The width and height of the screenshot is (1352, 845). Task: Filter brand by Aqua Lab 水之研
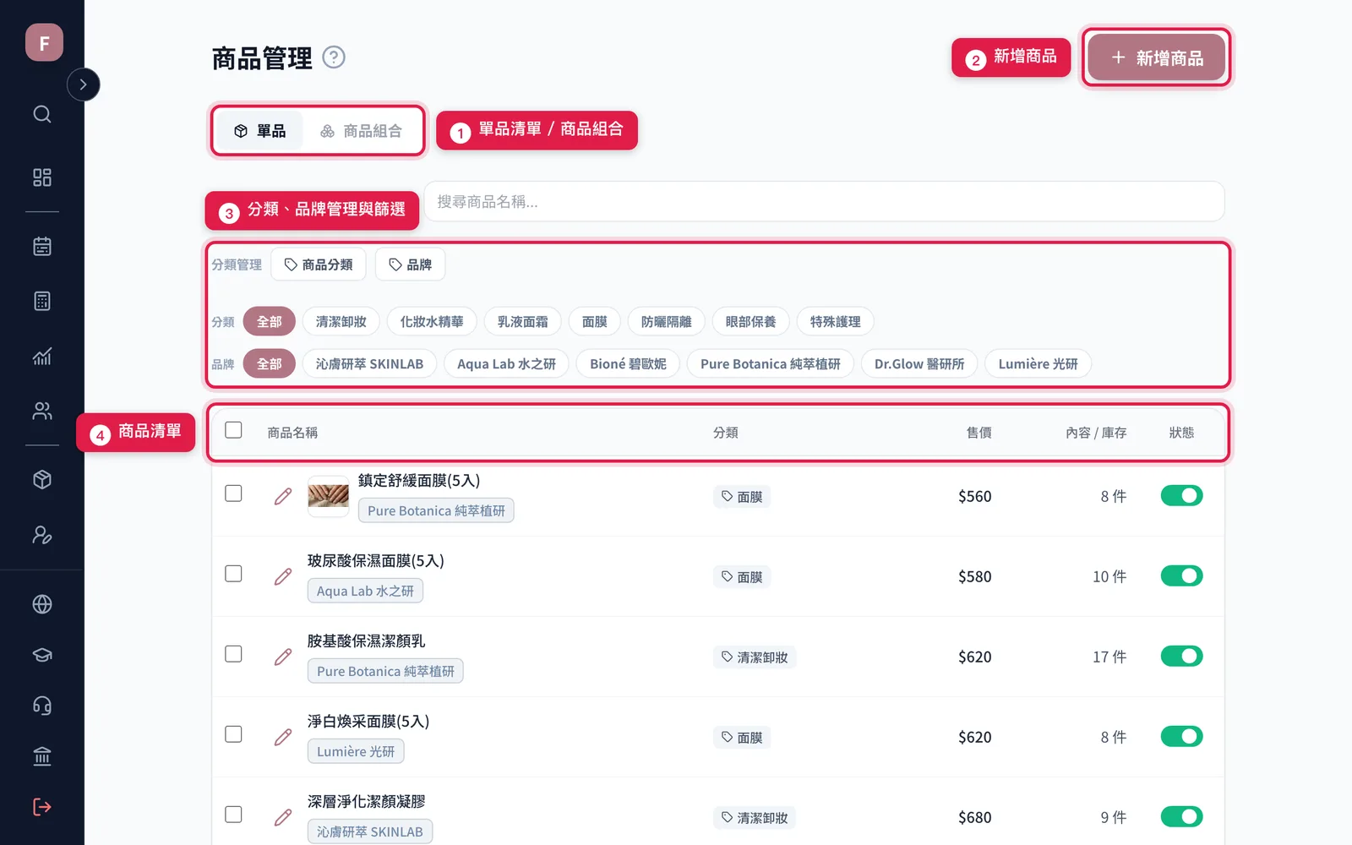(x=506, y=364)
